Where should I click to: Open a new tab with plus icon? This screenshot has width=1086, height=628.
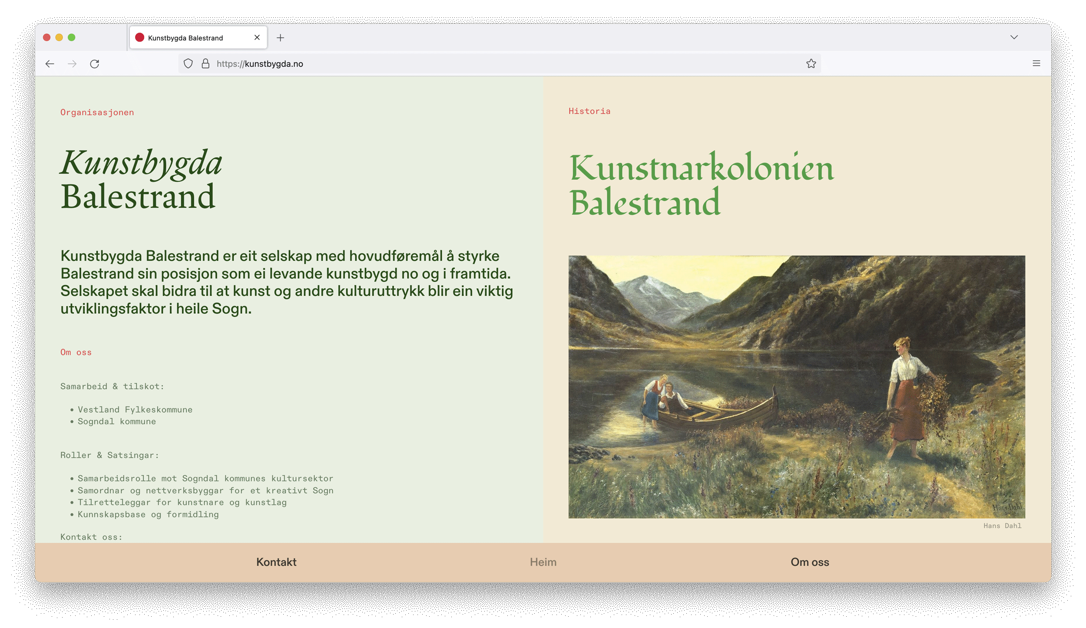280,38
